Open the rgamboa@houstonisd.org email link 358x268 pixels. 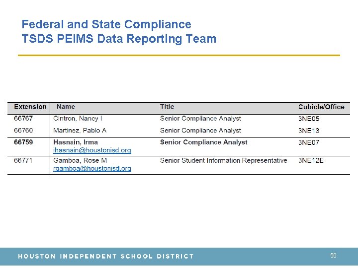tap(92, 168)
